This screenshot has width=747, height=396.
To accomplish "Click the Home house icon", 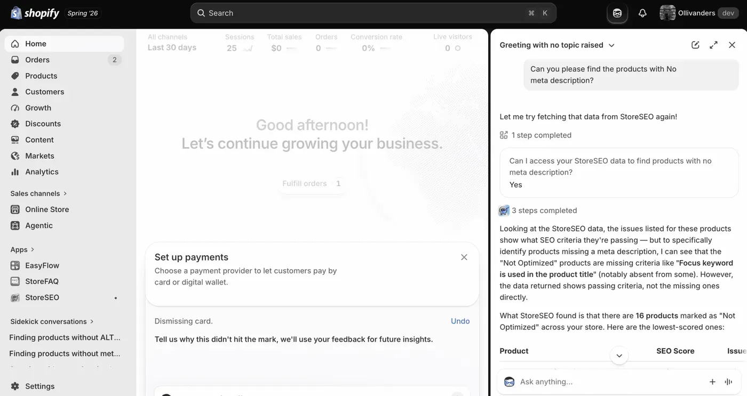I will click(x=15, y=44).
